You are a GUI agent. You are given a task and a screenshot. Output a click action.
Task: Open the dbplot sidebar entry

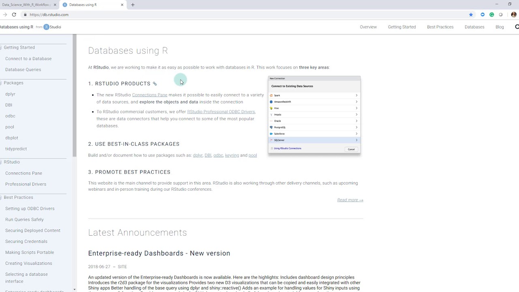pyautogui.click(x=12, y=138)
